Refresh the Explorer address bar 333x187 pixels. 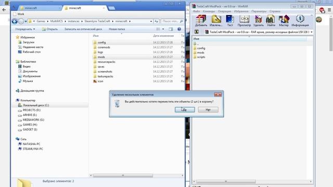point(156,21)
